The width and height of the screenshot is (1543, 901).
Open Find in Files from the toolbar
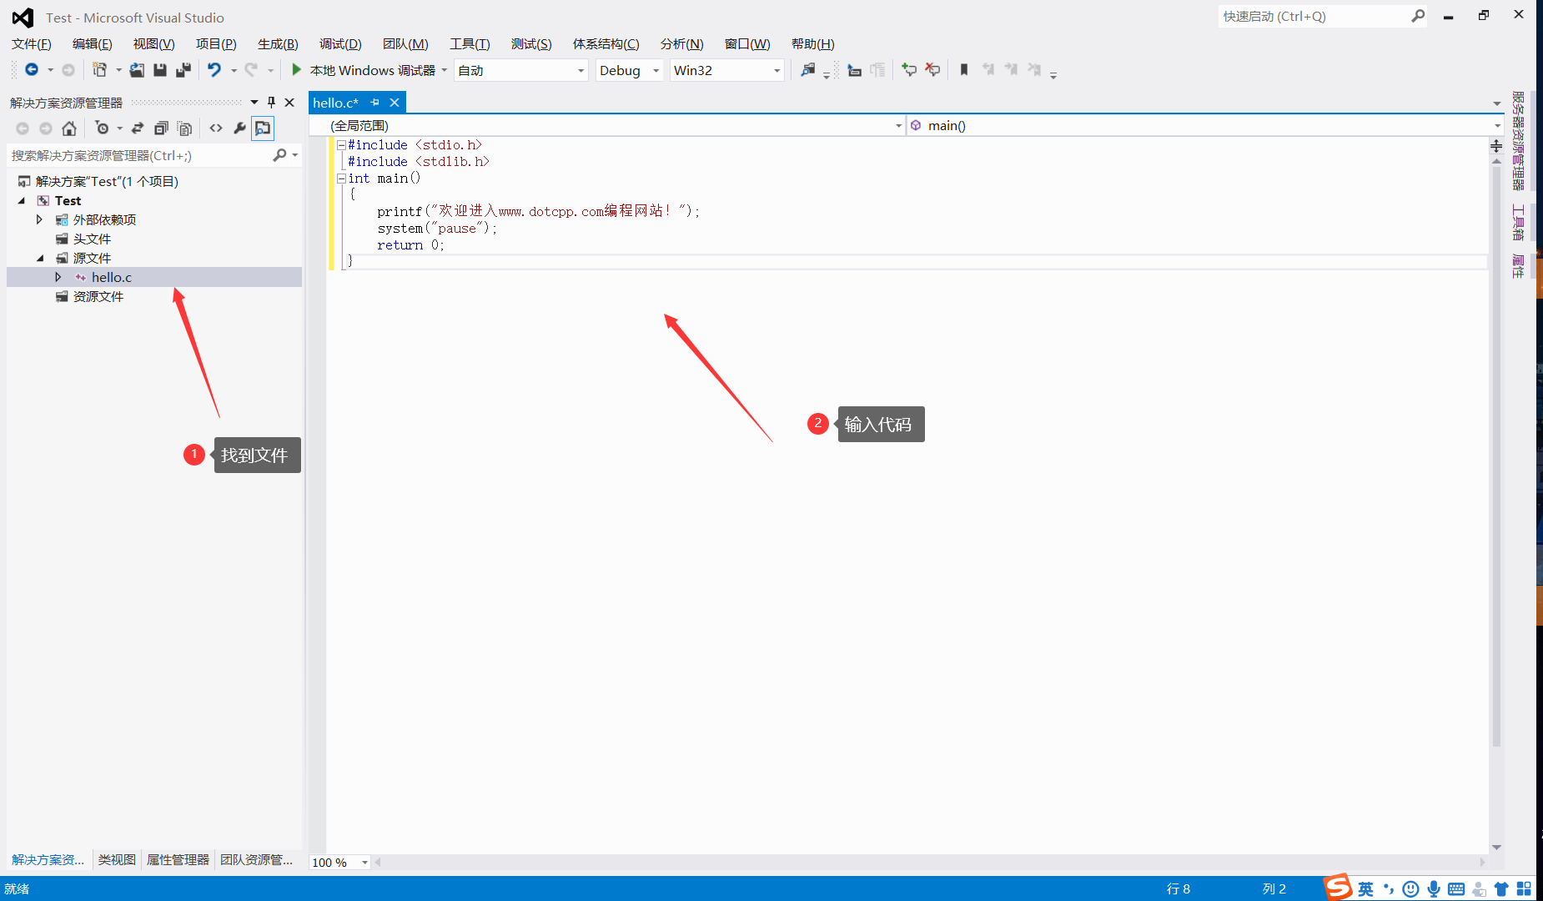coord(807,70)
